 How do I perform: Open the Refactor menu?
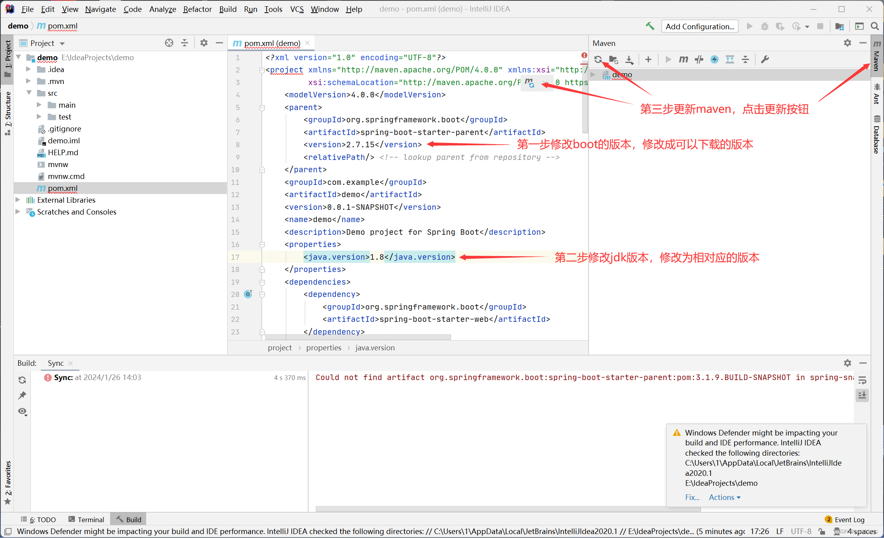197,9
